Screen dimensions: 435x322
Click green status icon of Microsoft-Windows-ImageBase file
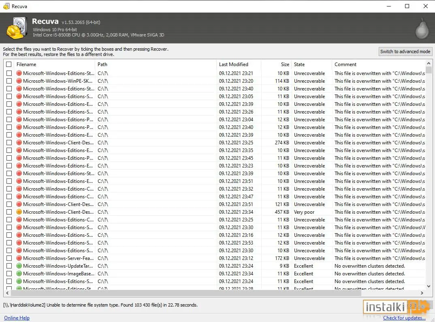(x=19, y=274)
